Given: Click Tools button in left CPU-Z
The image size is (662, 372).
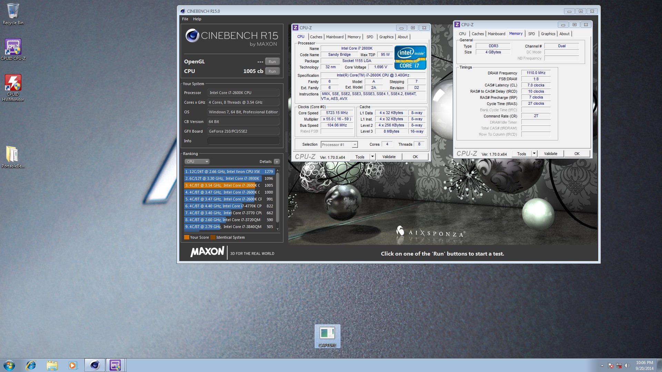Looking at the screenshot, I should pos(360,157).
